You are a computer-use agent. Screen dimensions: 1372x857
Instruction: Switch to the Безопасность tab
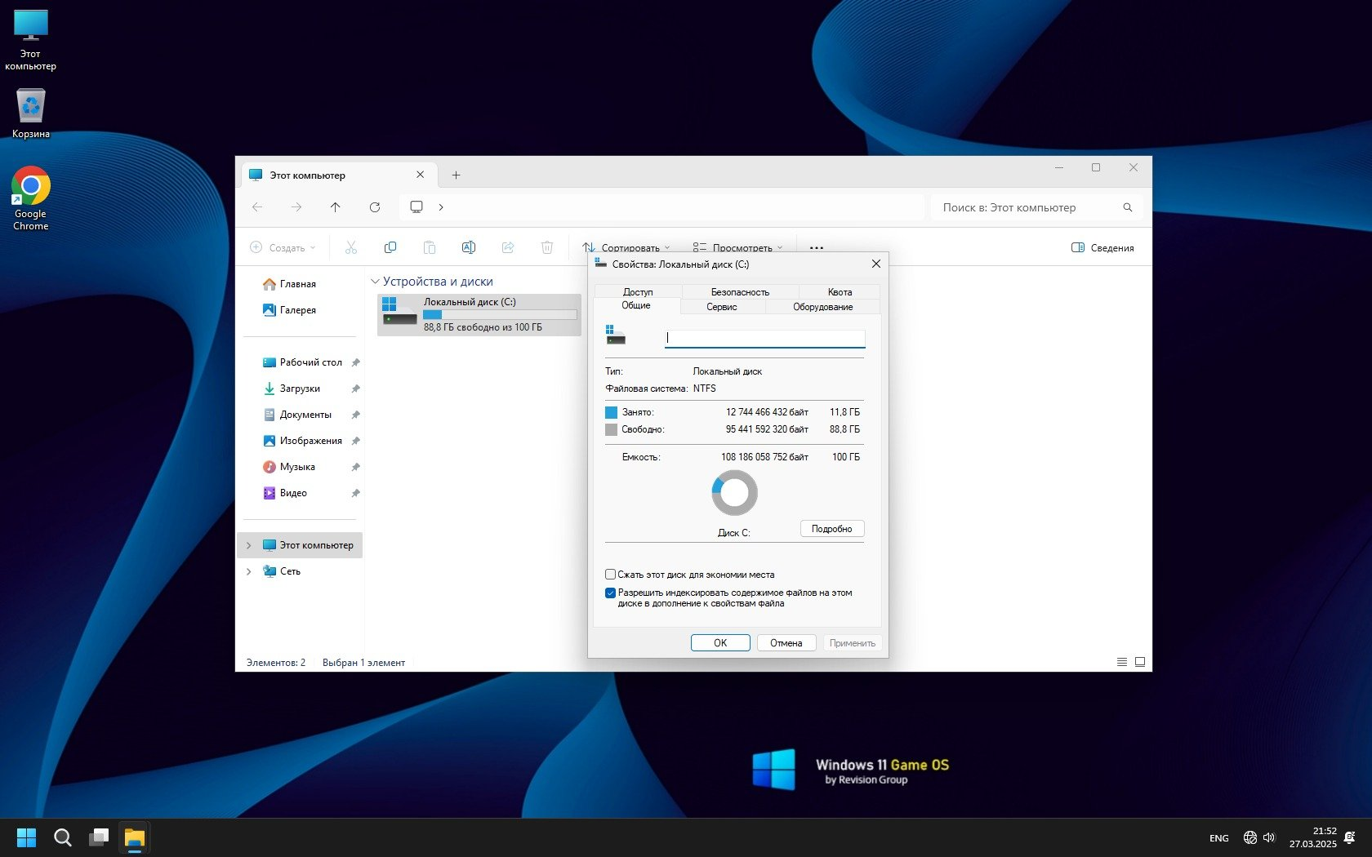[740, 292]
